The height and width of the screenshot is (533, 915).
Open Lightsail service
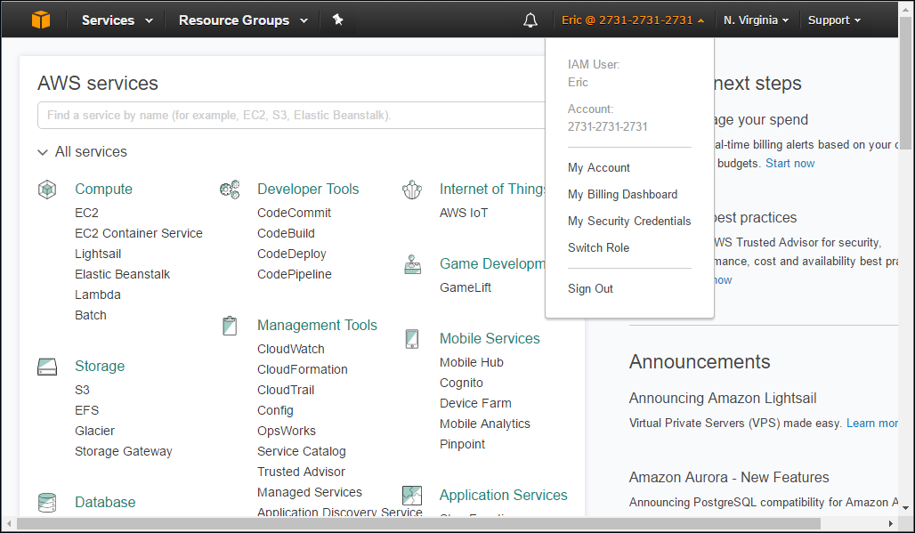[98, 254]
